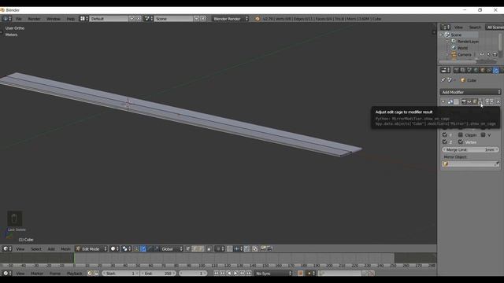Expand the Scene item in the outliner
This screenshot has width=504, height=283.
coord(442,35)
